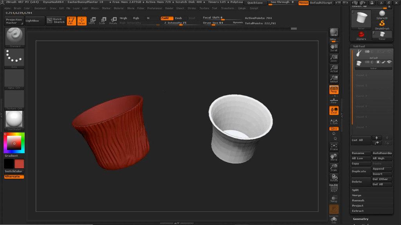
Task: Collapse the SubTool panel header
Action: [x=359, y=46]
